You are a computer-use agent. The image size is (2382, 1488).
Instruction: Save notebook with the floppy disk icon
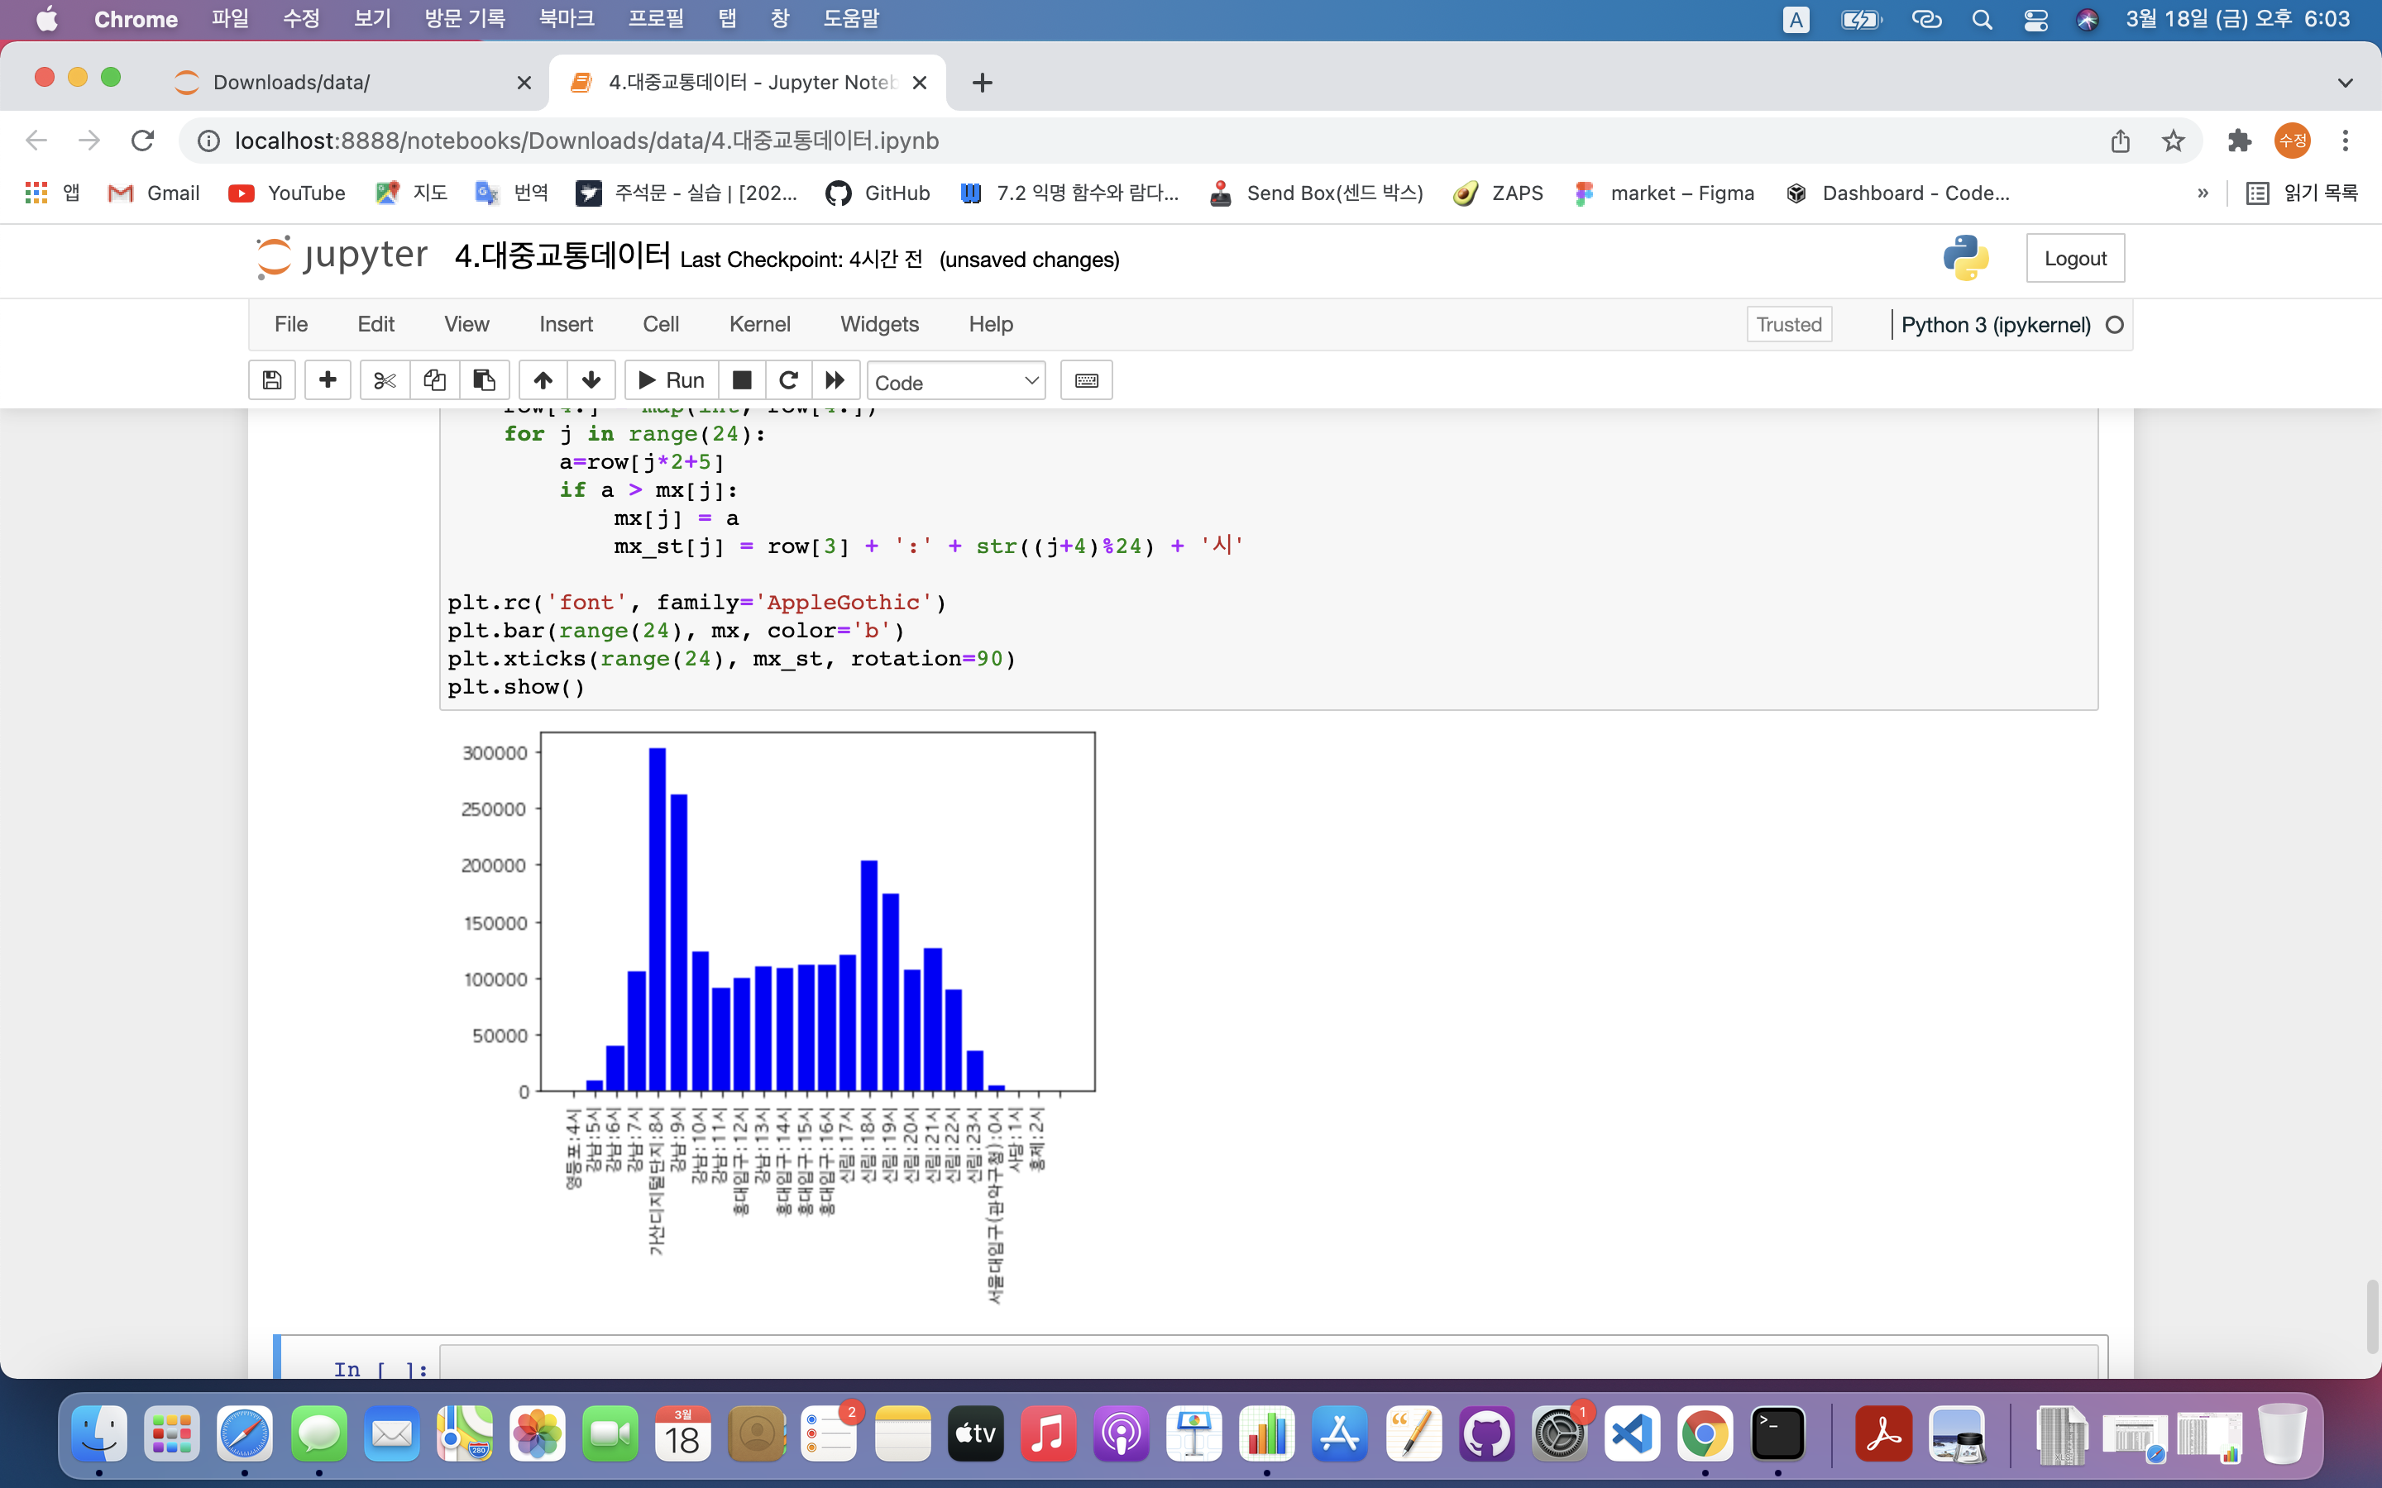click(273, 380)
